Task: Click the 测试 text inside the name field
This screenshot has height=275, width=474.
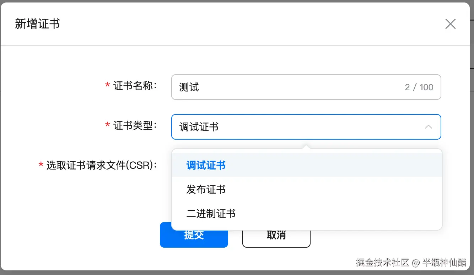Action: [x=189, y=87]
